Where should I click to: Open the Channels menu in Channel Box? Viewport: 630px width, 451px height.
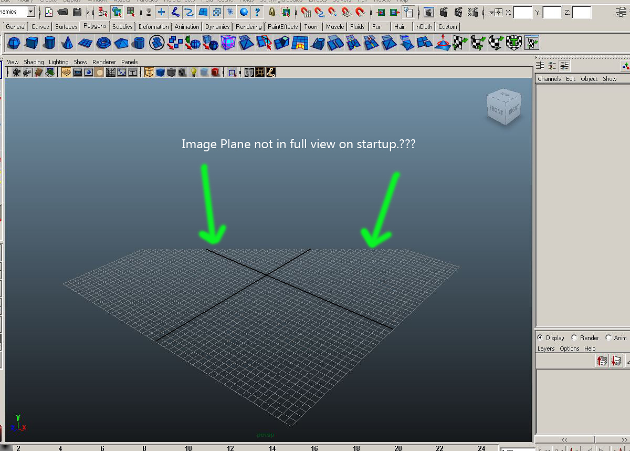point(549,79)
